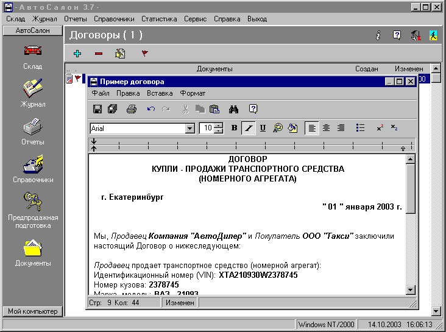Click the font color palette icon
Screen dimensions: 446x332
[278, 128]
